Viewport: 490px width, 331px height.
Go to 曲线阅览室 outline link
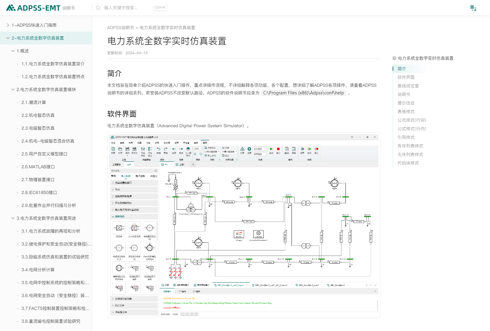point(408,86)
